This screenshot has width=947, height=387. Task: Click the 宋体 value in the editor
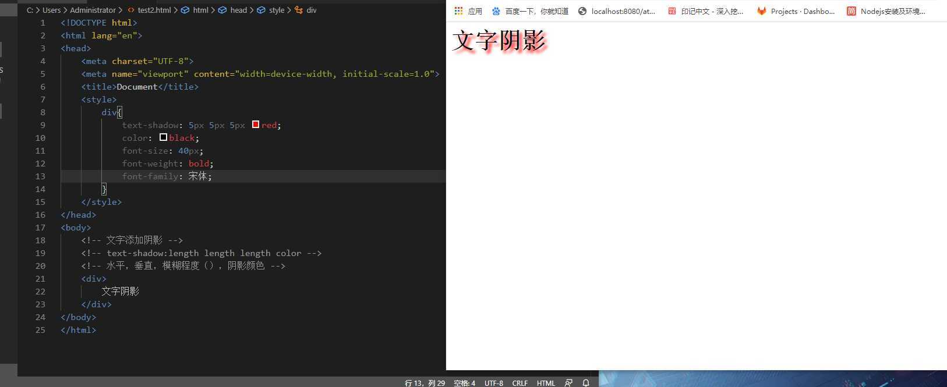pyautogui.click(x=197, y=176)
